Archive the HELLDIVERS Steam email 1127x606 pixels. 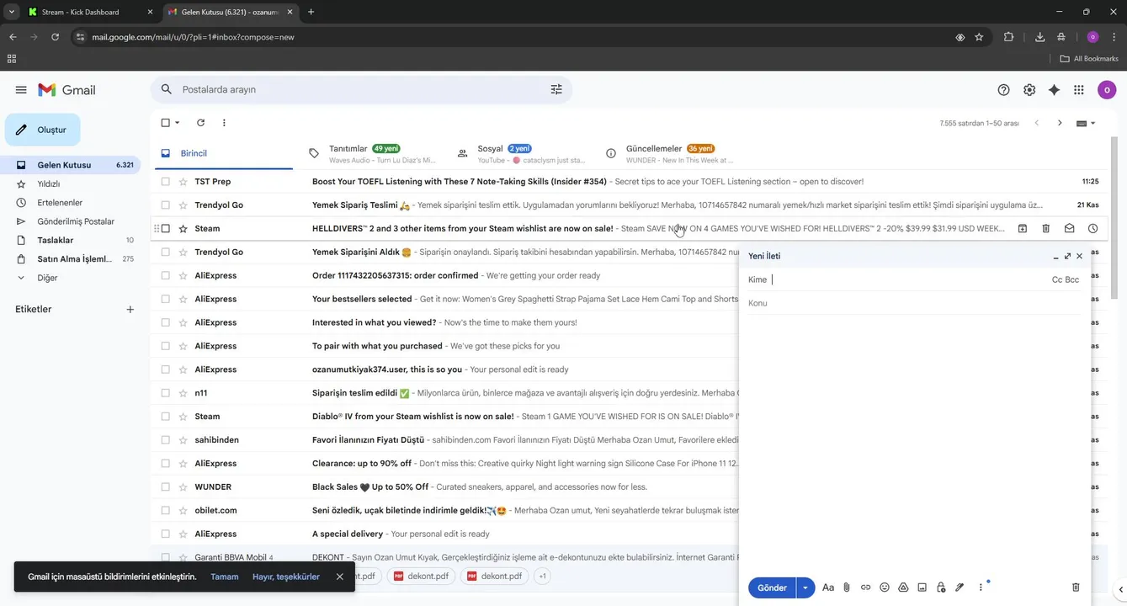(1022, 228)
